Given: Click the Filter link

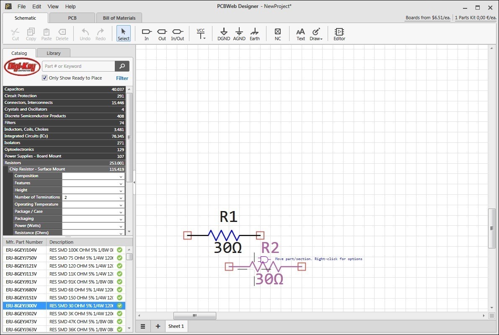Looking at the screenshot, I should coord(122,78).
